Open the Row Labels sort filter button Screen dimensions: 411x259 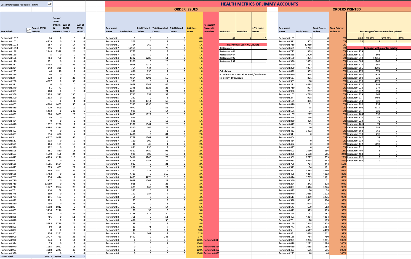point(28,30)
